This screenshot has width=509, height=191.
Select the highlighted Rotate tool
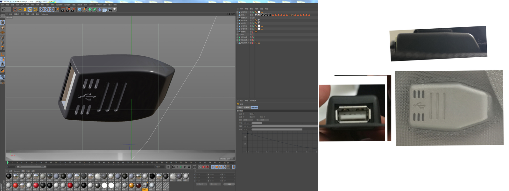coord(30,10)
